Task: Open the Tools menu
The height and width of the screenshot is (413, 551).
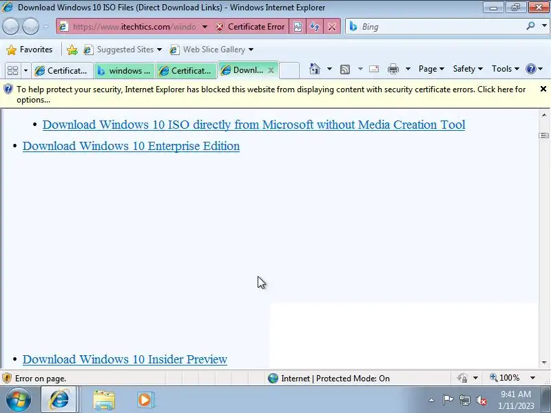Action: pyautogui.click(x=505, y=69)
